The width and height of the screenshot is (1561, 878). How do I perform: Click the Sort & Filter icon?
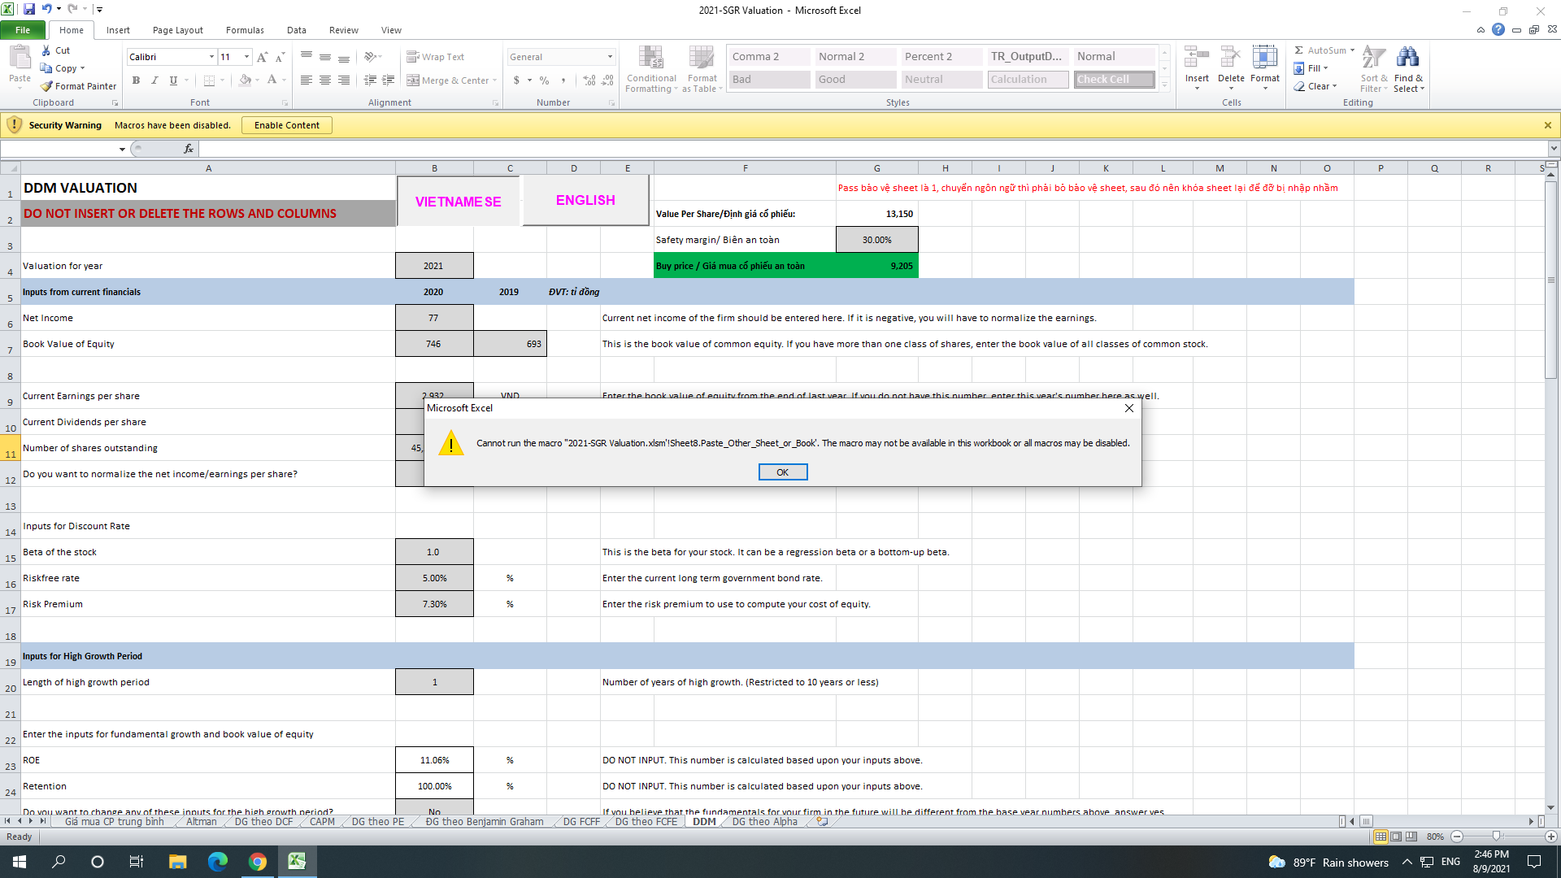(1373, 59)
